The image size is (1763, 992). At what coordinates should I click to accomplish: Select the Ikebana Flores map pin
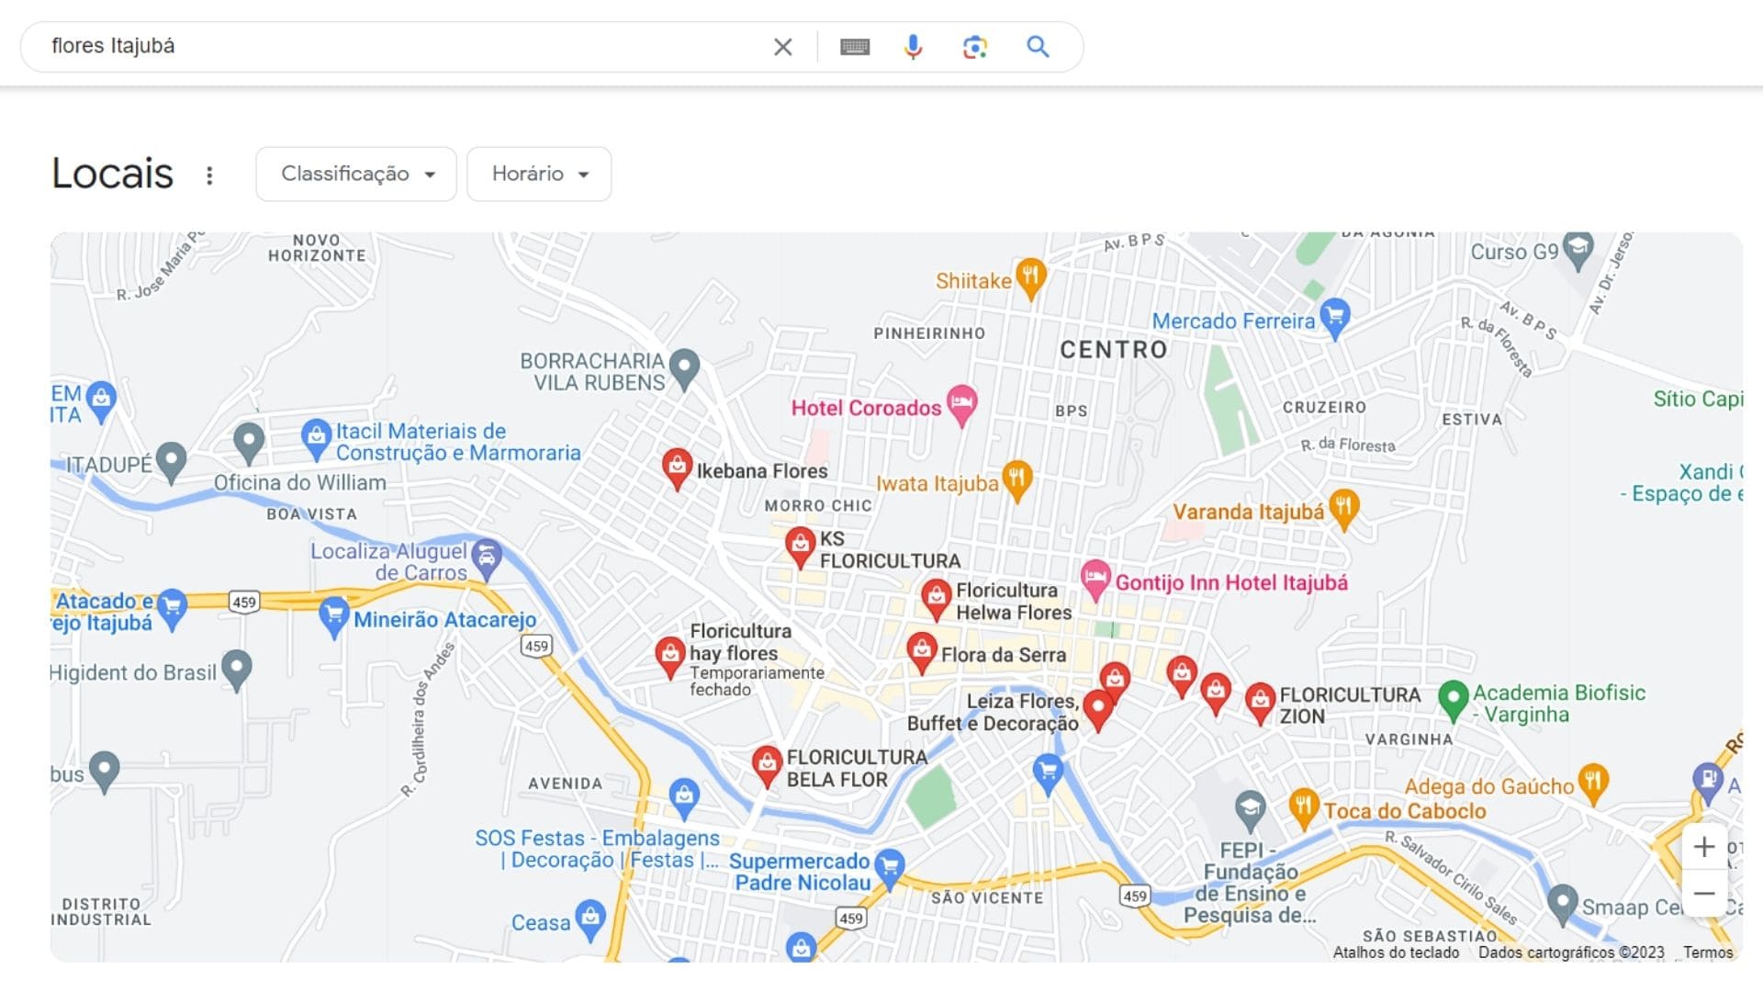click(x=678, y=468)
